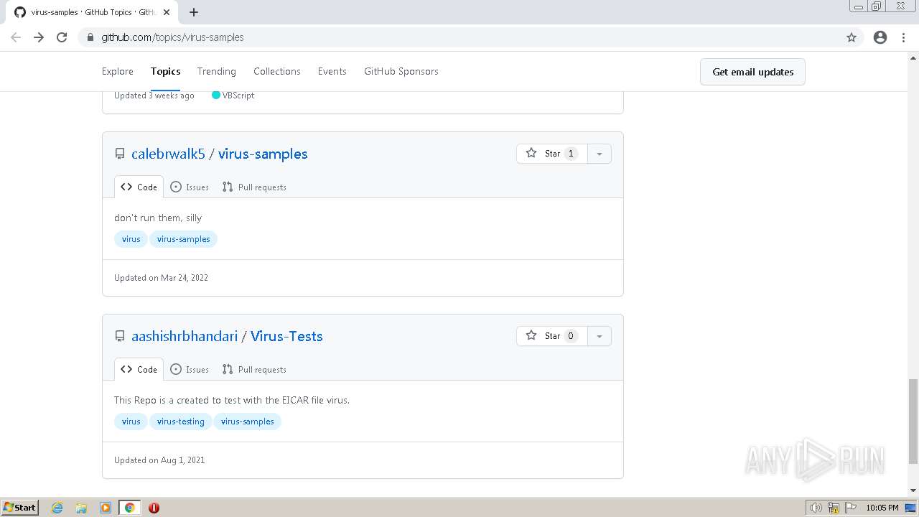This screenshot has width=919, height=517.
Task: Open the Collections navigation item
Action: 277,71
